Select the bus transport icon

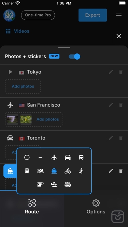click(x=81, y=157)
